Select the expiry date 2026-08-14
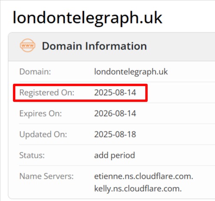215x201 pixels. 115,114
